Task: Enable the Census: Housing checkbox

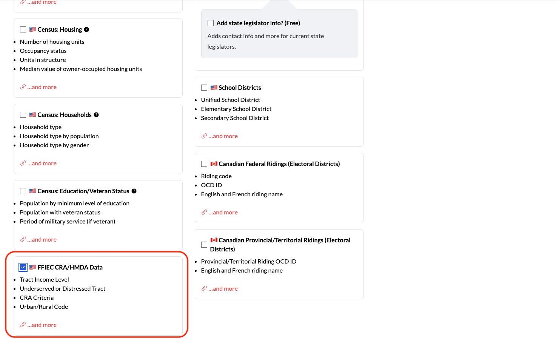Action: coord(23,29)
